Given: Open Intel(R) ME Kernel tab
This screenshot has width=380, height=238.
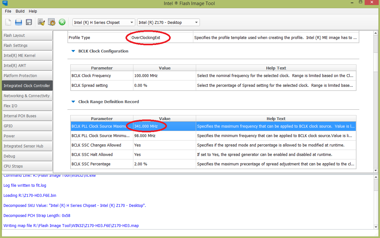Looking at the screenshot, I should [x=27, y=56].
